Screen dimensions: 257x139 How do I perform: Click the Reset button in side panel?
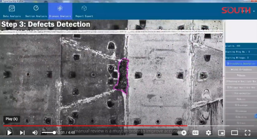click(241, 75)
